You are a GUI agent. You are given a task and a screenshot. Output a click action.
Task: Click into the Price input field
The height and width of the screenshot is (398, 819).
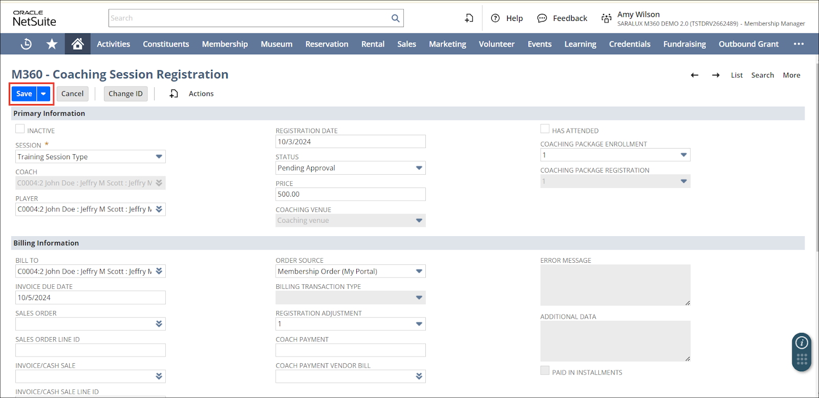click(x=350, y=195)
